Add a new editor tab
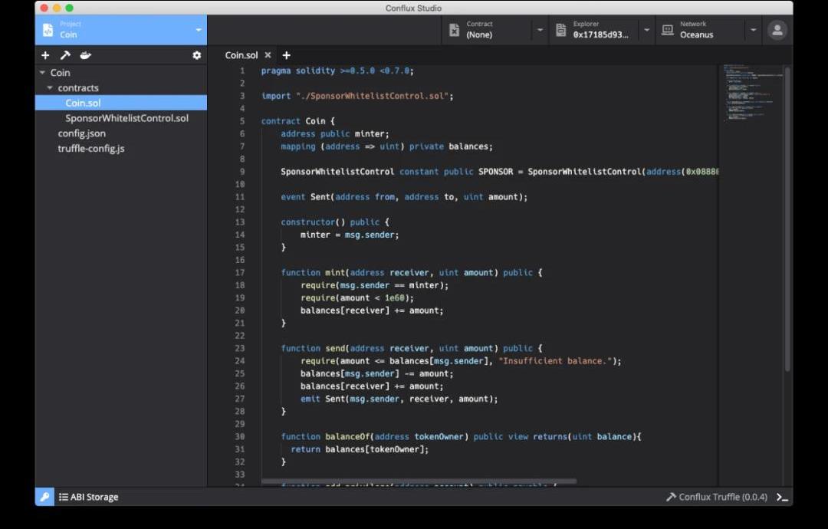Viewport: 828px width, 529px height. point(287,55)
